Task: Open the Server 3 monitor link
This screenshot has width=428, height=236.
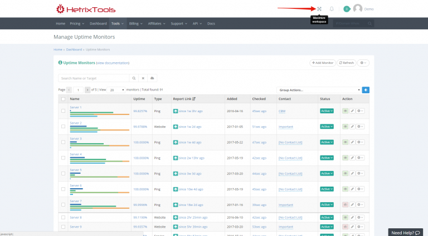Action: 76,139
